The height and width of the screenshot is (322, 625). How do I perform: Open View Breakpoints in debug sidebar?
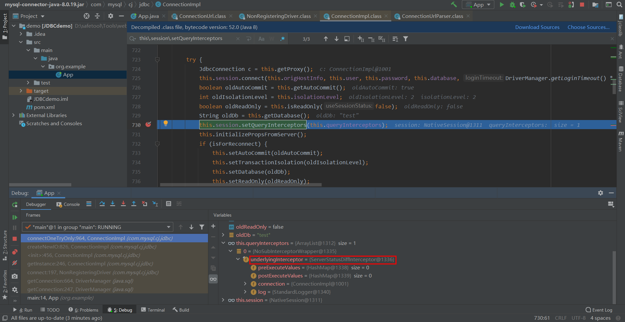pyautogui.click(x=15, y=252)
